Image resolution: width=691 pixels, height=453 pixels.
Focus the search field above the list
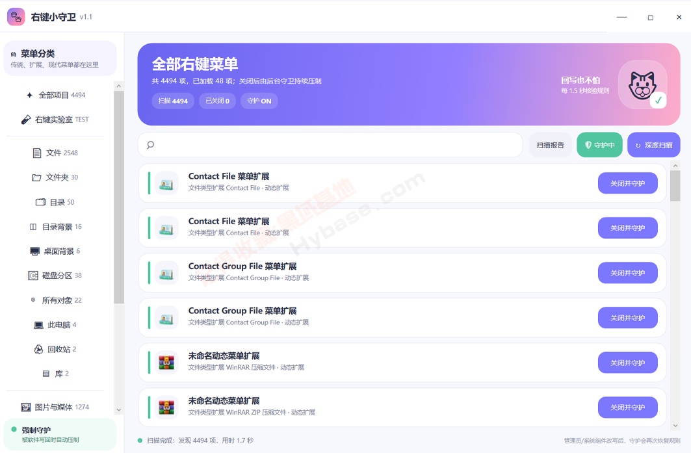point(330,145)
